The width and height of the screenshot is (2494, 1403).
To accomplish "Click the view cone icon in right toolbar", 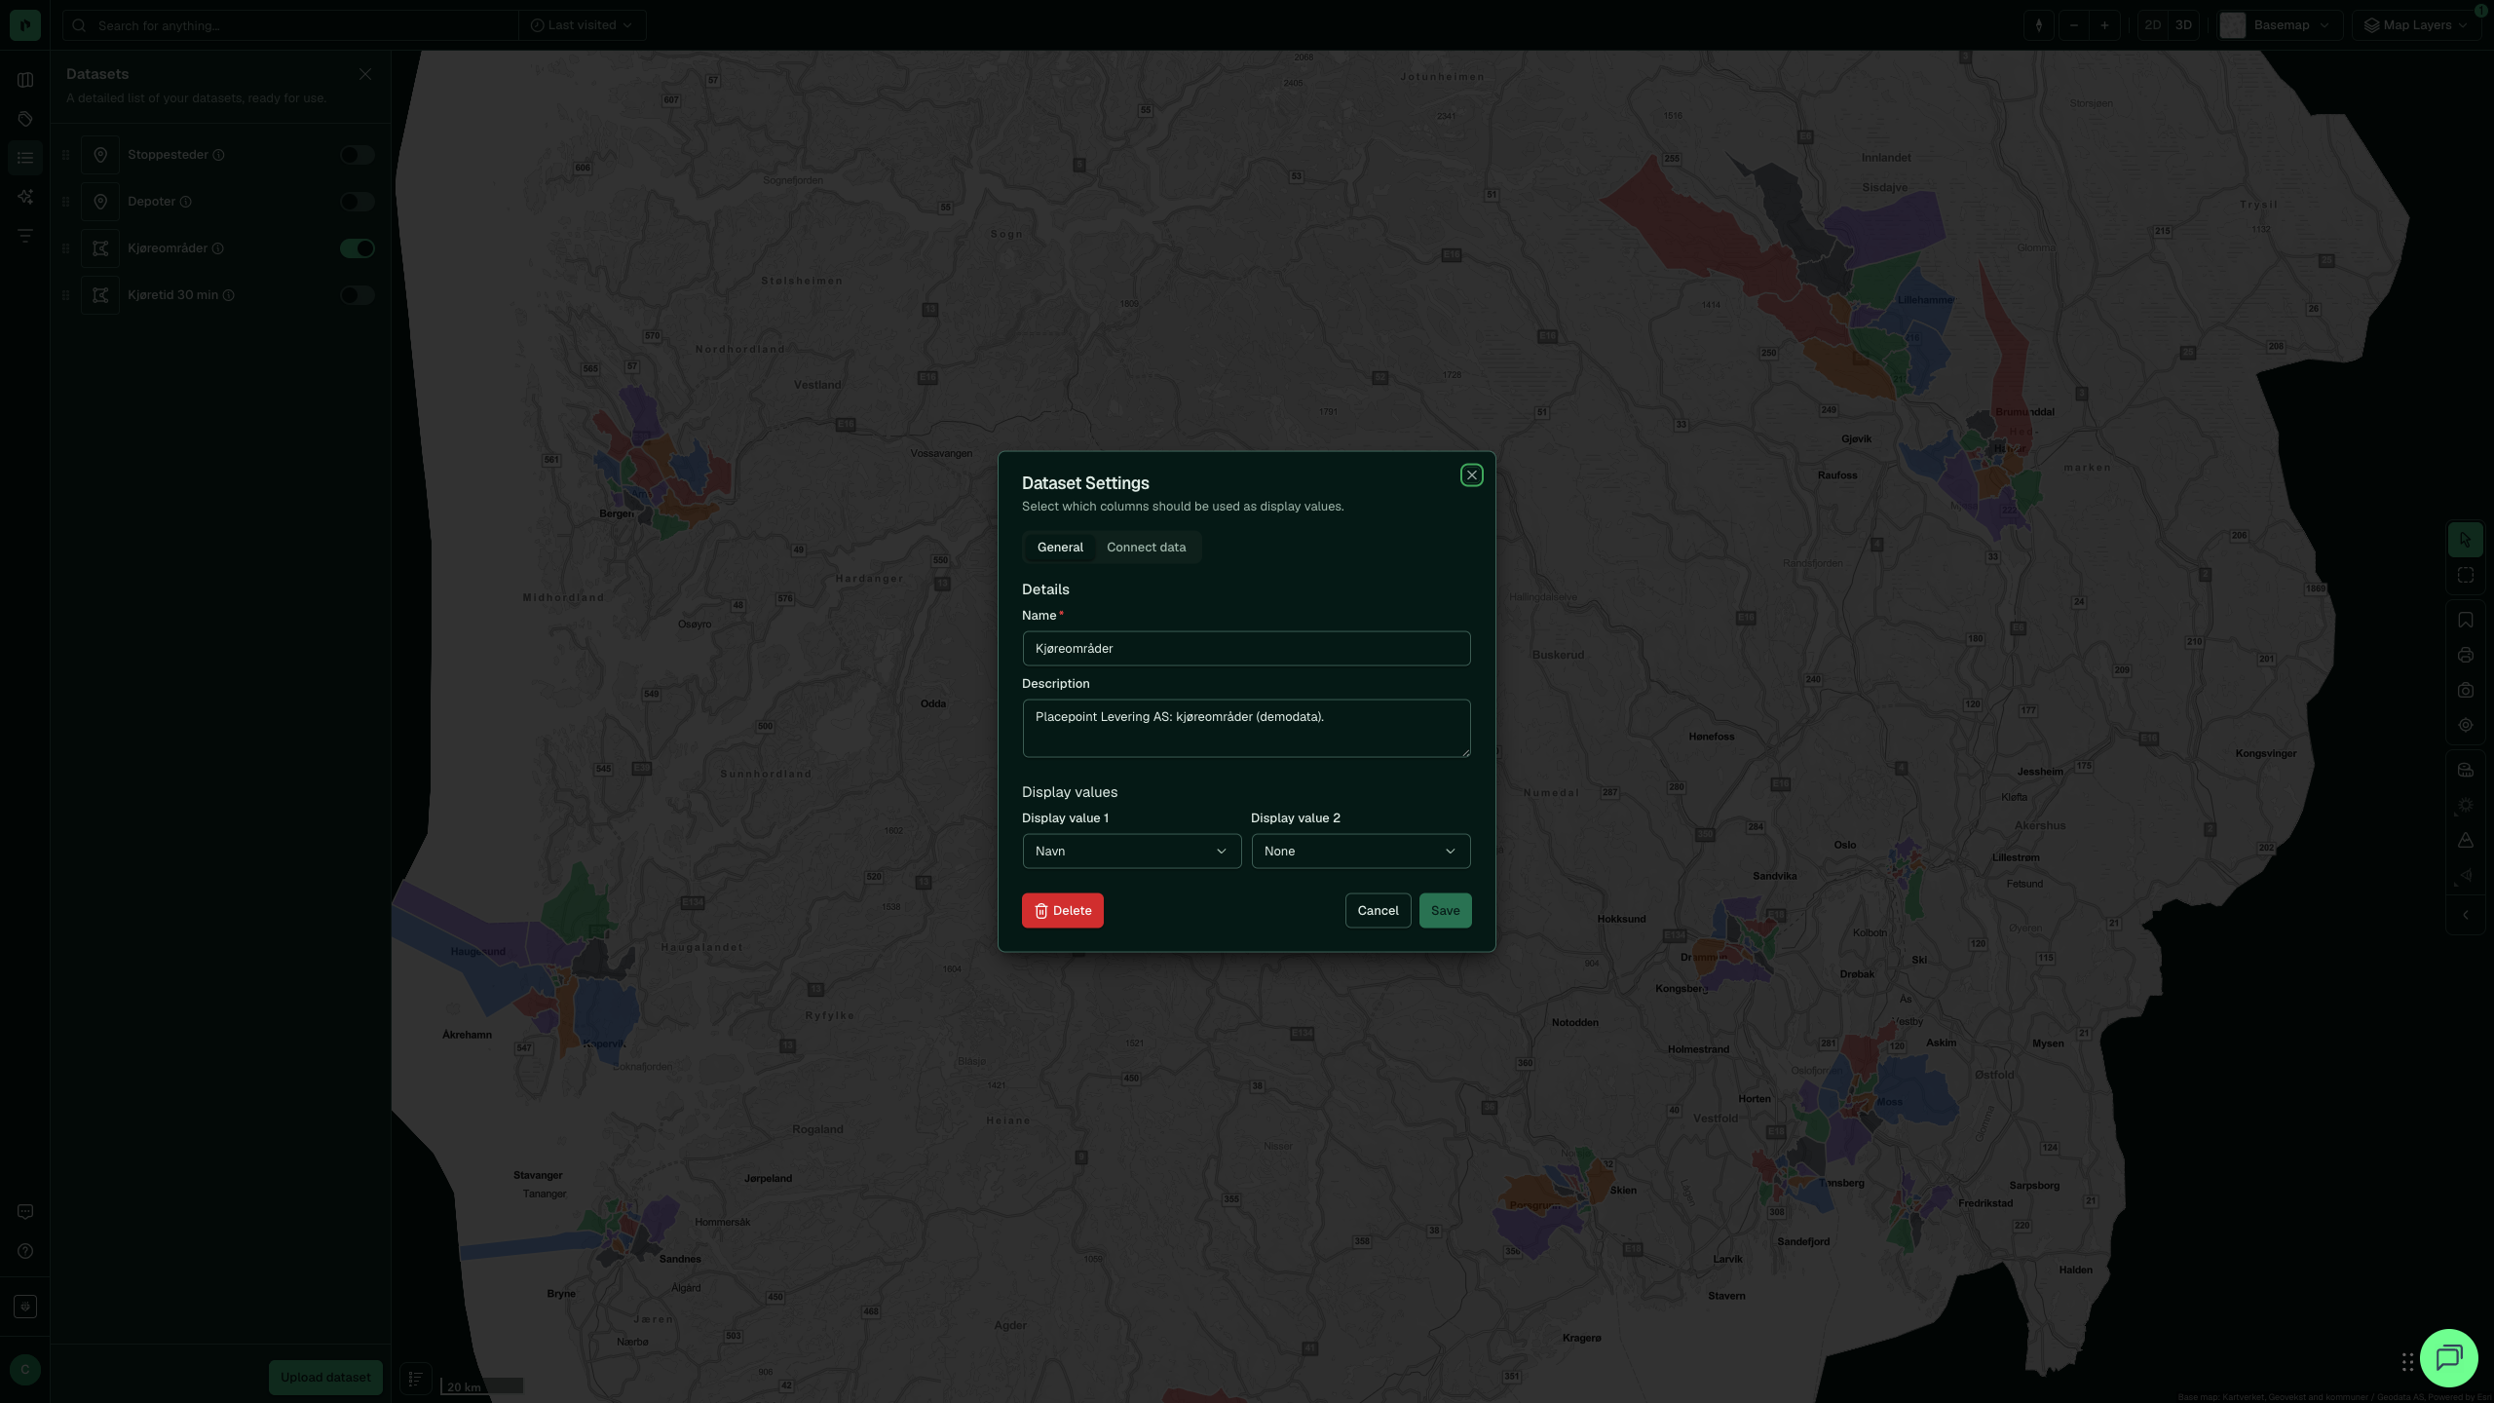I will pos(2466,876).
